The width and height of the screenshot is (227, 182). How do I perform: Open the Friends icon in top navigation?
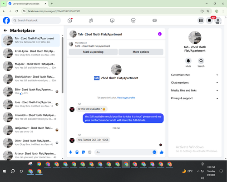coord(91,20)
